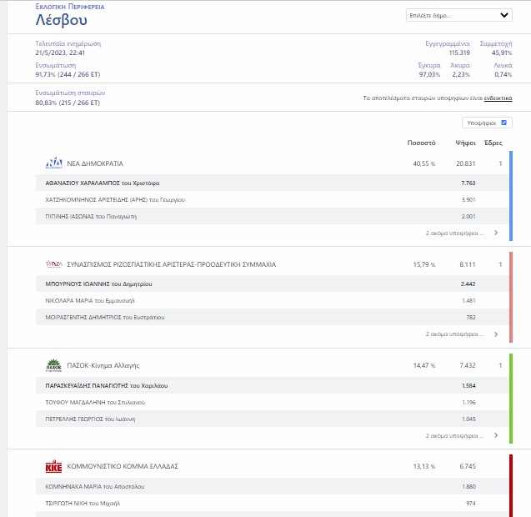
Task: Click chevron arrow in SYRIZA section
Action: coord(496,334)
